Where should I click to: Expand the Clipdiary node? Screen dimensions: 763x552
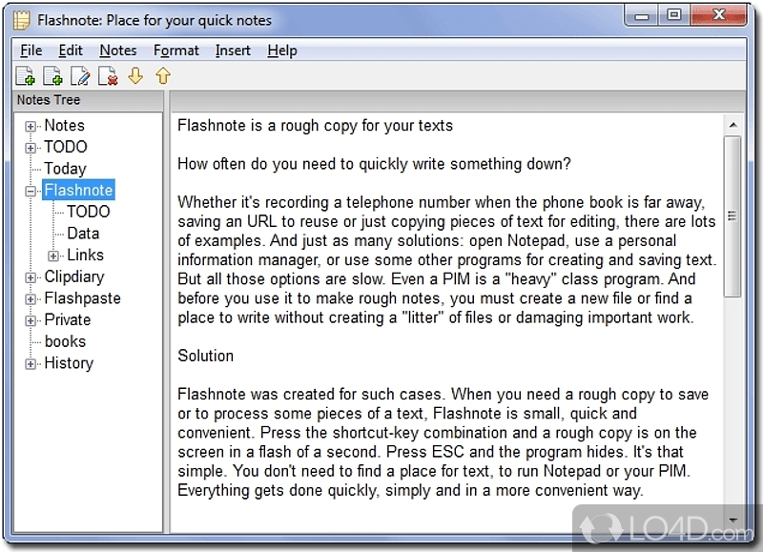tap(31, 277)
